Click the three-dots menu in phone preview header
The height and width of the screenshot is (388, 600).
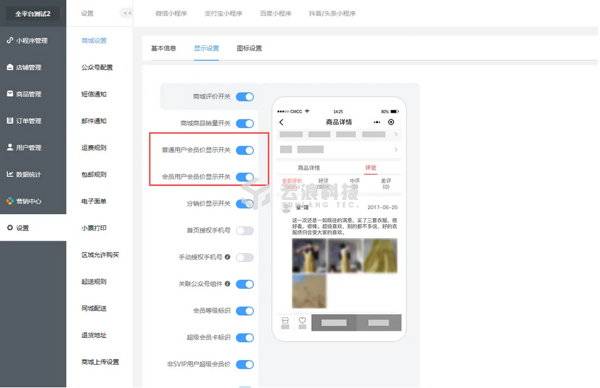click(x=377, y=122)
